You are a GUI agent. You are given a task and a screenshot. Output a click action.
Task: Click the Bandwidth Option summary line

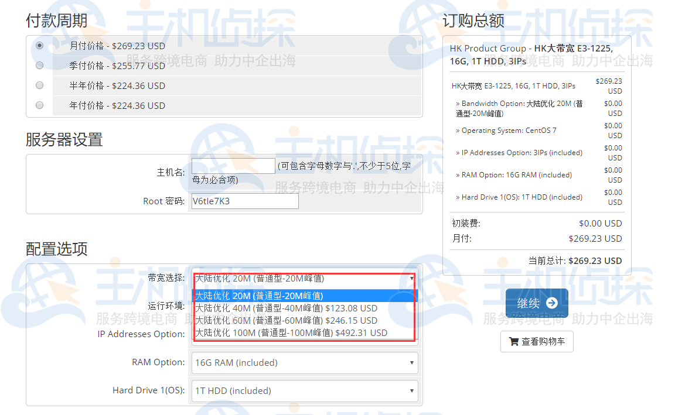coord(519,108)
